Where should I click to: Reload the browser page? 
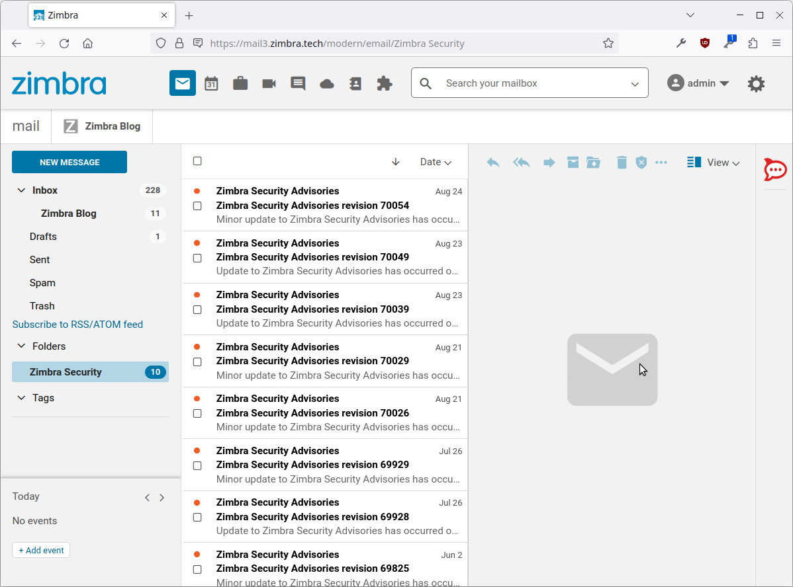[x=64, y=44]
